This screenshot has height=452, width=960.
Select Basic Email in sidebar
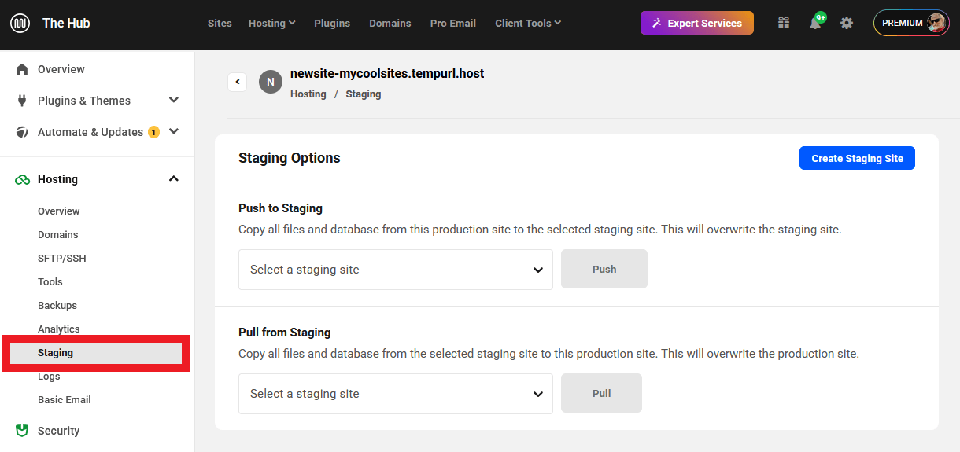point(65,399)
